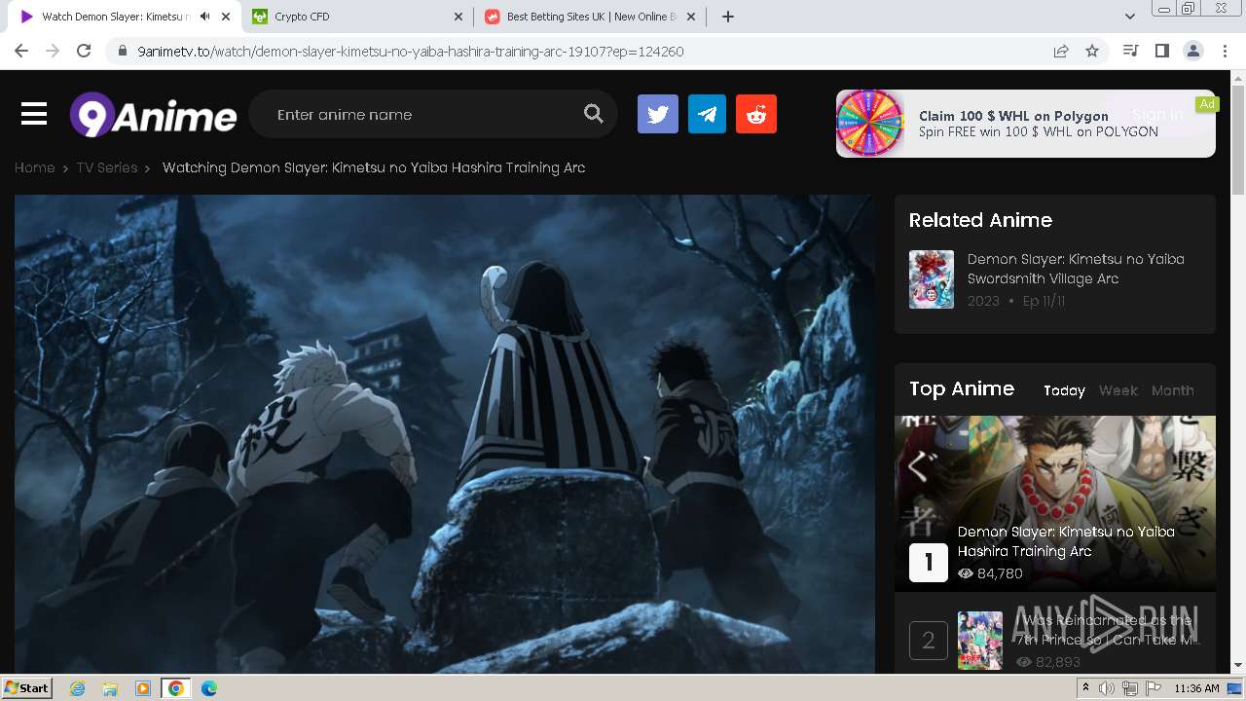
Task: Open the Swordsmith Village Arc thumbnail
Action: click(x=932, y=279)
